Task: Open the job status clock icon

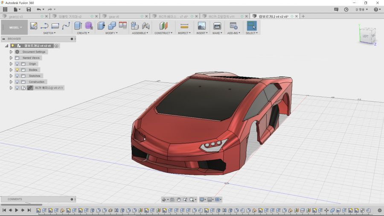Action: click(346, 9)
